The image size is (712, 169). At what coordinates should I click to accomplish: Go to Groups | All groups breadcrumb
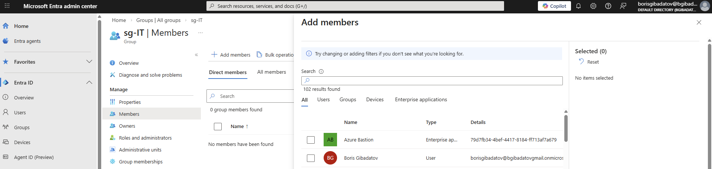coord(158,20)
